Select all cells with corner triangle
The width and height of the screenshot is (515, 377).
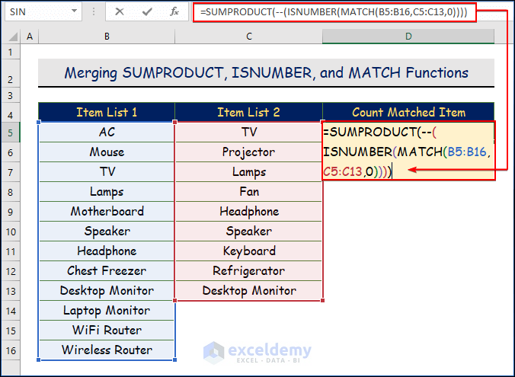11,36
